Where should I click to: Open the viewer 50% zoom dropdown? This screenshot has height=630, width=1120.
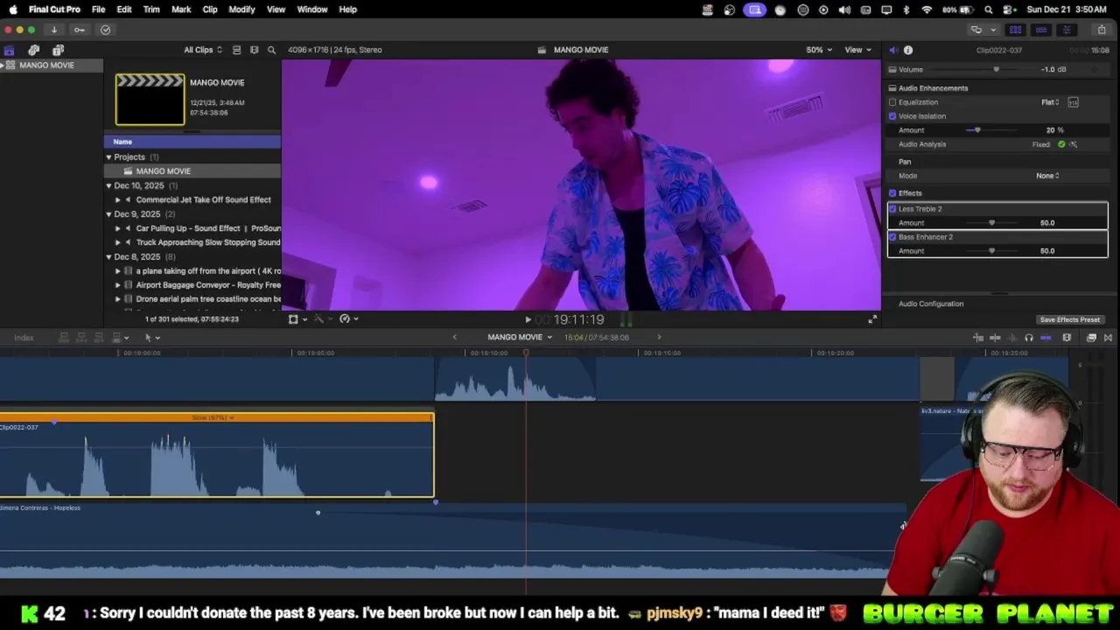pos(819,50)
